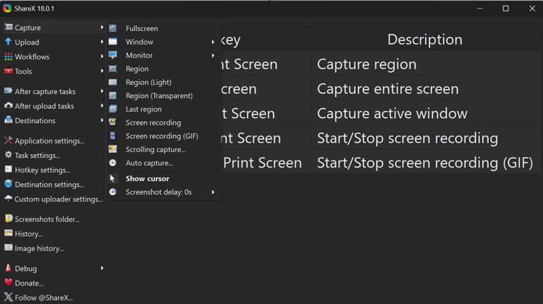Click the Screen recording (GIF) icon
Viewport: 543px width, 304px height.
click(x=112, y=136)
